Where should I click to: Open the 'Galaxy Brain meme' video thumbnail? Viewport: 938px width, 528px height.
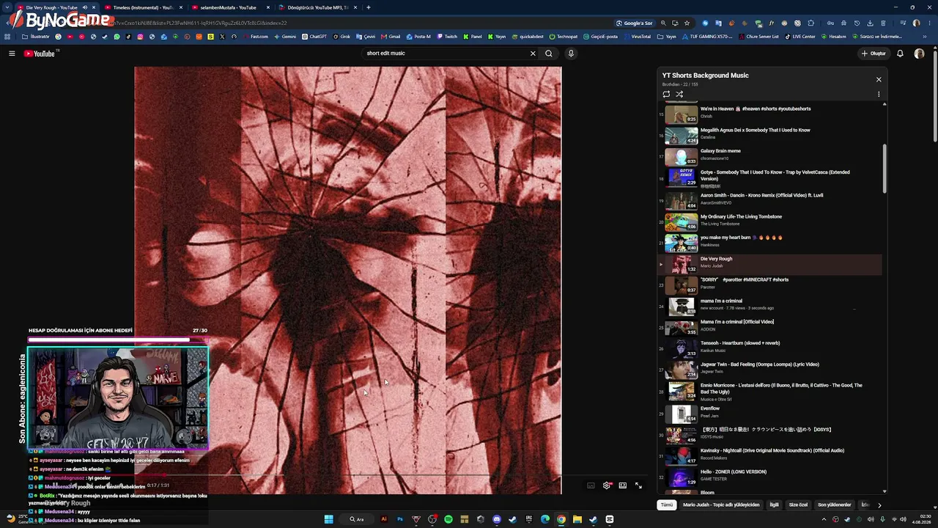pyautogui.click(x=681, y=155)
